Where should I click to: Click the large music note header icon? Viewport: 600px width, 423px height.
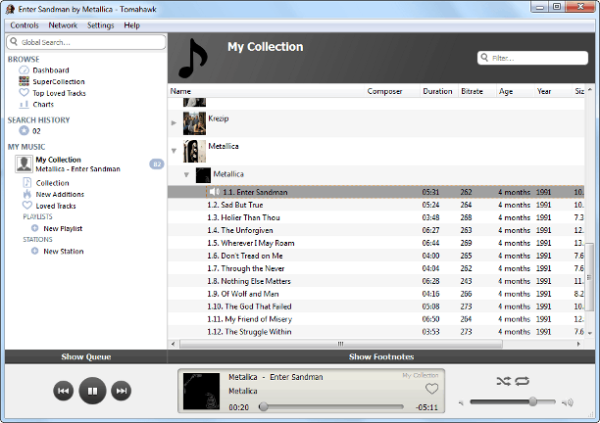[x=193, y=58]
